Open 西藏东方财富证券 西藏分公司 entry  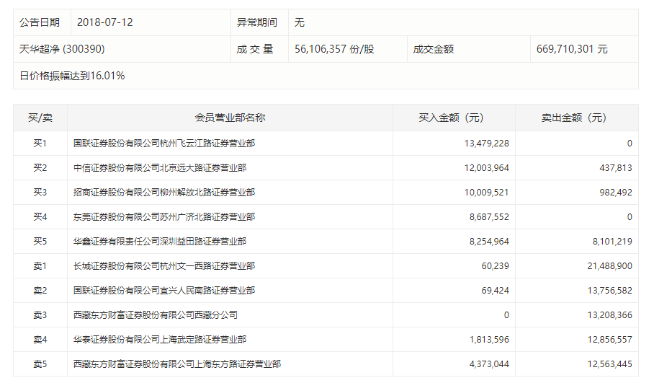pos(155,315)
